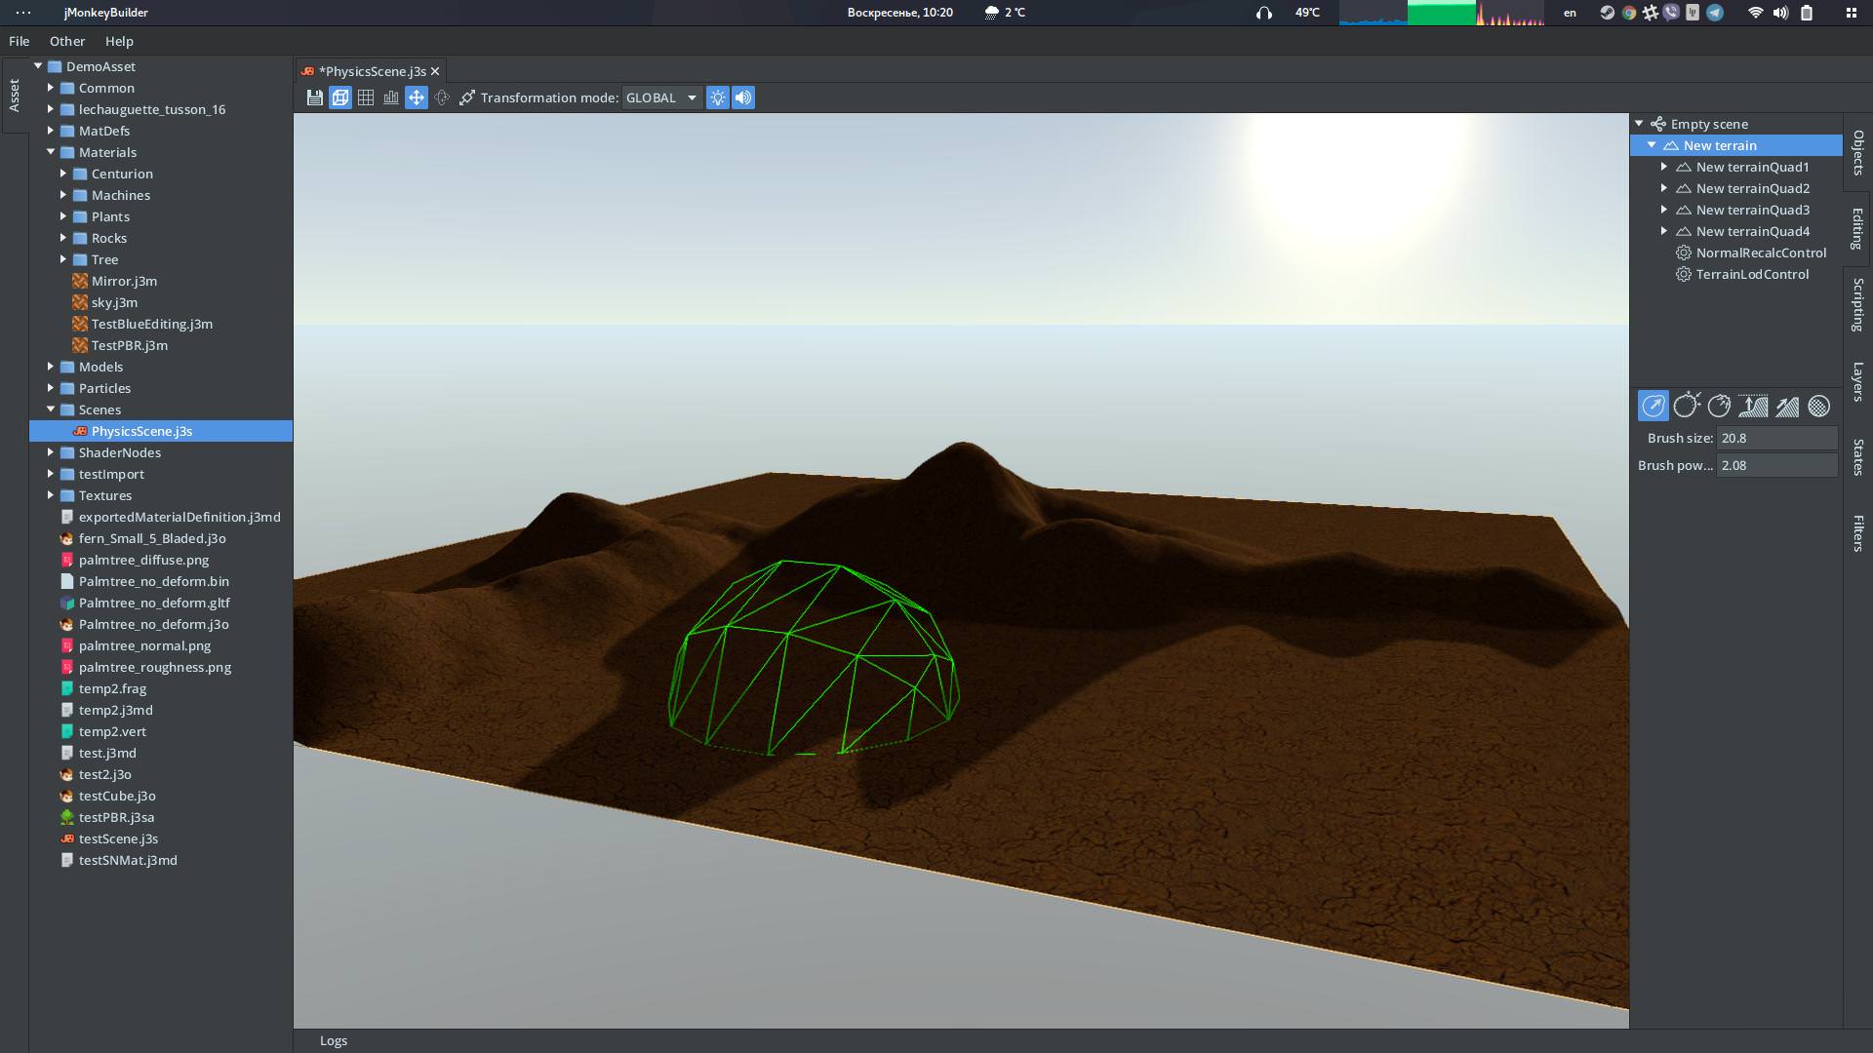Toggle visibility of New terrainQuad1
Screen dimensions: 1873x1053
1684,166
